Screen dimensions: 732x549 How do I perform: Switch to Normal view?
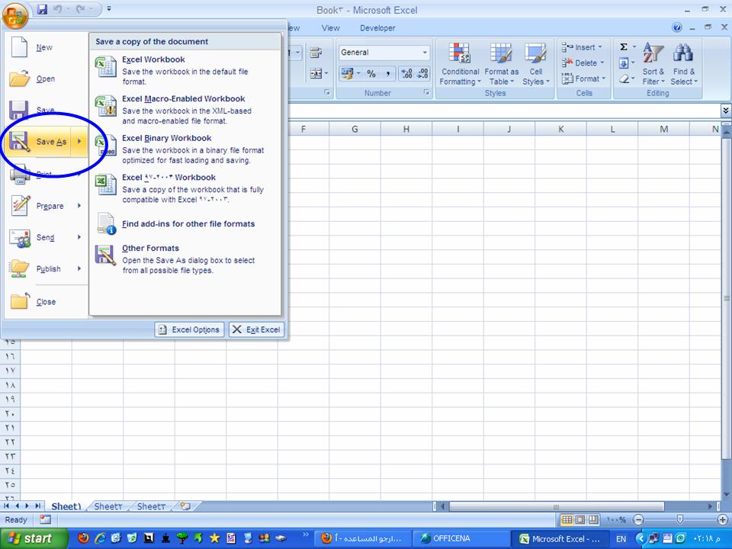click(567, 519)
